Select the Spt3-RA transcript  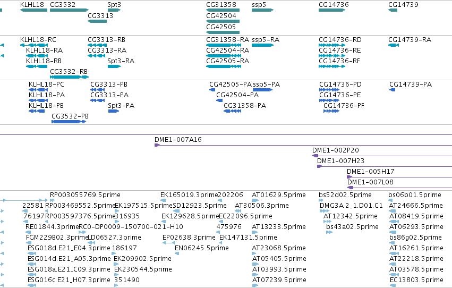[x=114, y=66]
